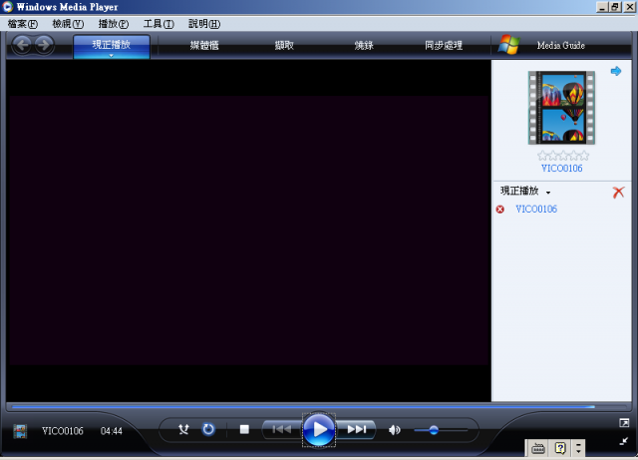The image size is (638, 460).
Task: Switch to the 媒體櫃 tab
Action: [x=204, y=45]
